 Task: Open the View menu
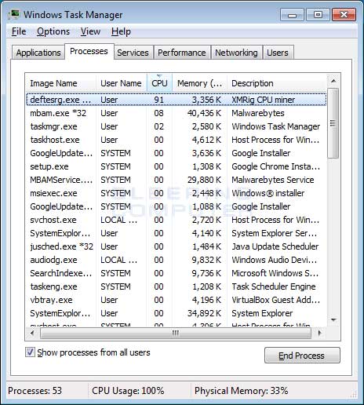pyautogui.click(x=90, y=31)
